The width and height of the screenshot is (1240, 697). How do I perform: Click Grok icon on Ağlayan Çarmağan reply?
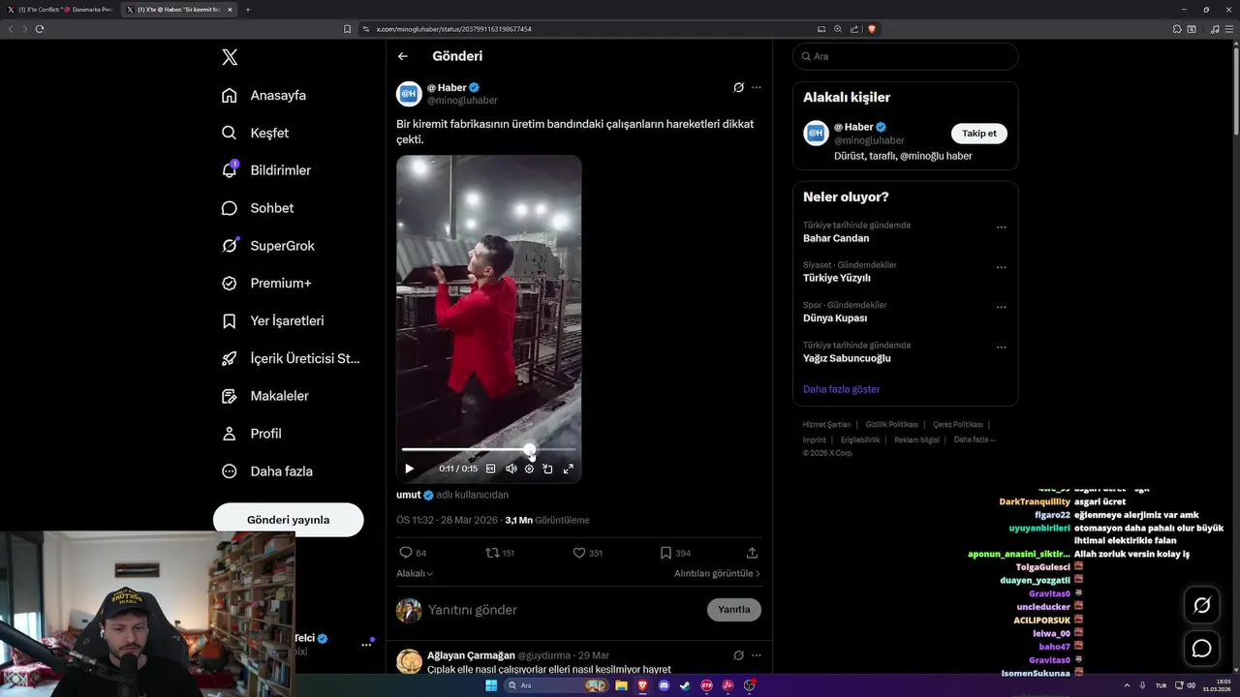(738, 655)
